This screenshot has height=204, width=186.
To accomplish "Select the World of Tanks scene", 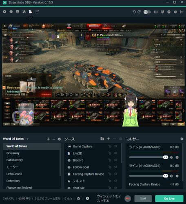I will [31, 146].
